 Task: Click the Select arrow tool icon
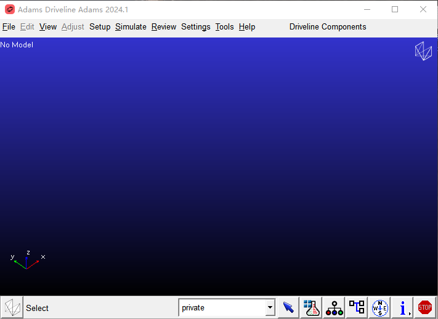288,307
